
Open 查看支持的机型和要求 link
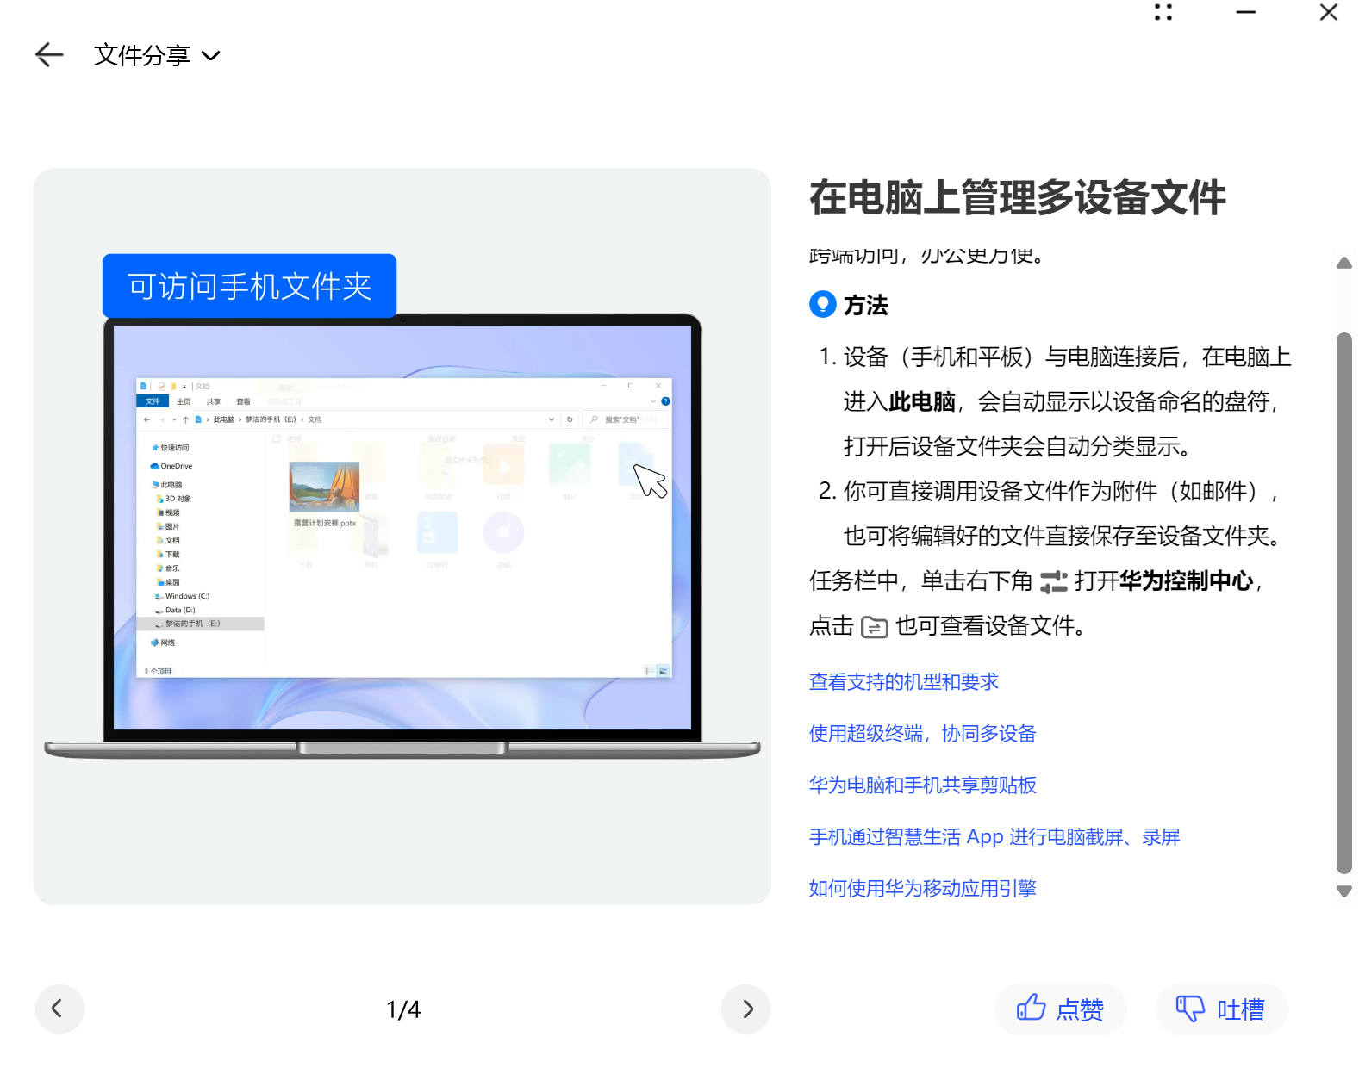point(903,682)
